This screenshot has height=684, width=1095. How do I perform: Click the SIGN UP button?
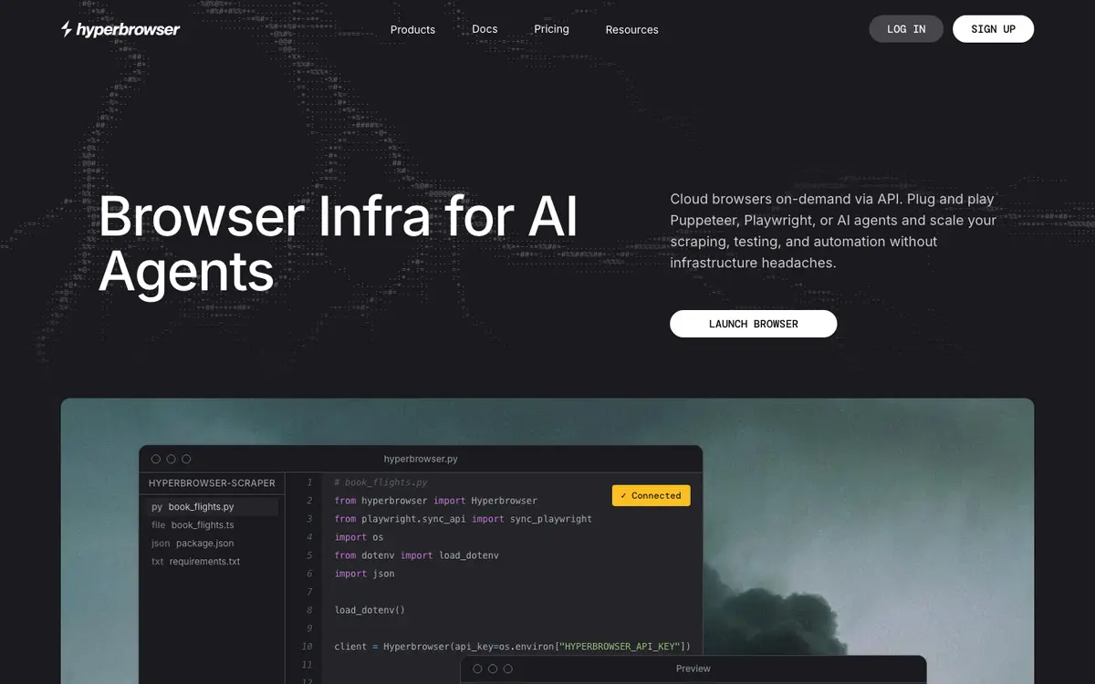pos(993,29)
